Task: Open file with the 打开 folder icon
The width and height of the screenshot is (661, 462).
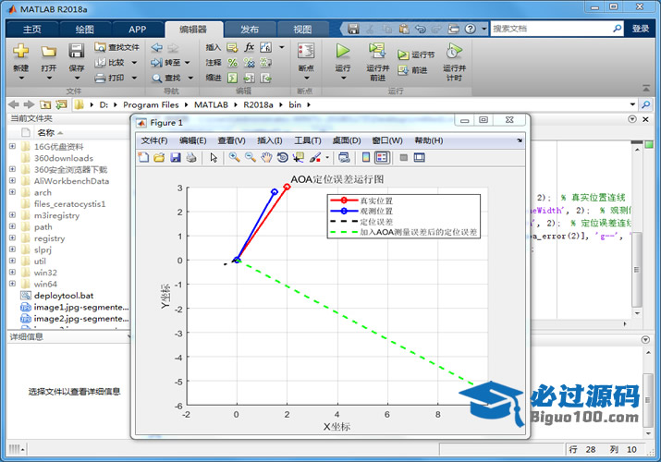Action: [x=48, y=52]
